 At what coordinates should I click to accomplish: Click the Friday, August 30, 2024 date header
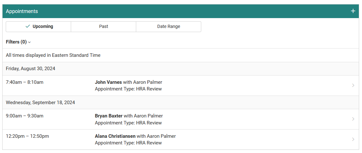tap(30, 69)
